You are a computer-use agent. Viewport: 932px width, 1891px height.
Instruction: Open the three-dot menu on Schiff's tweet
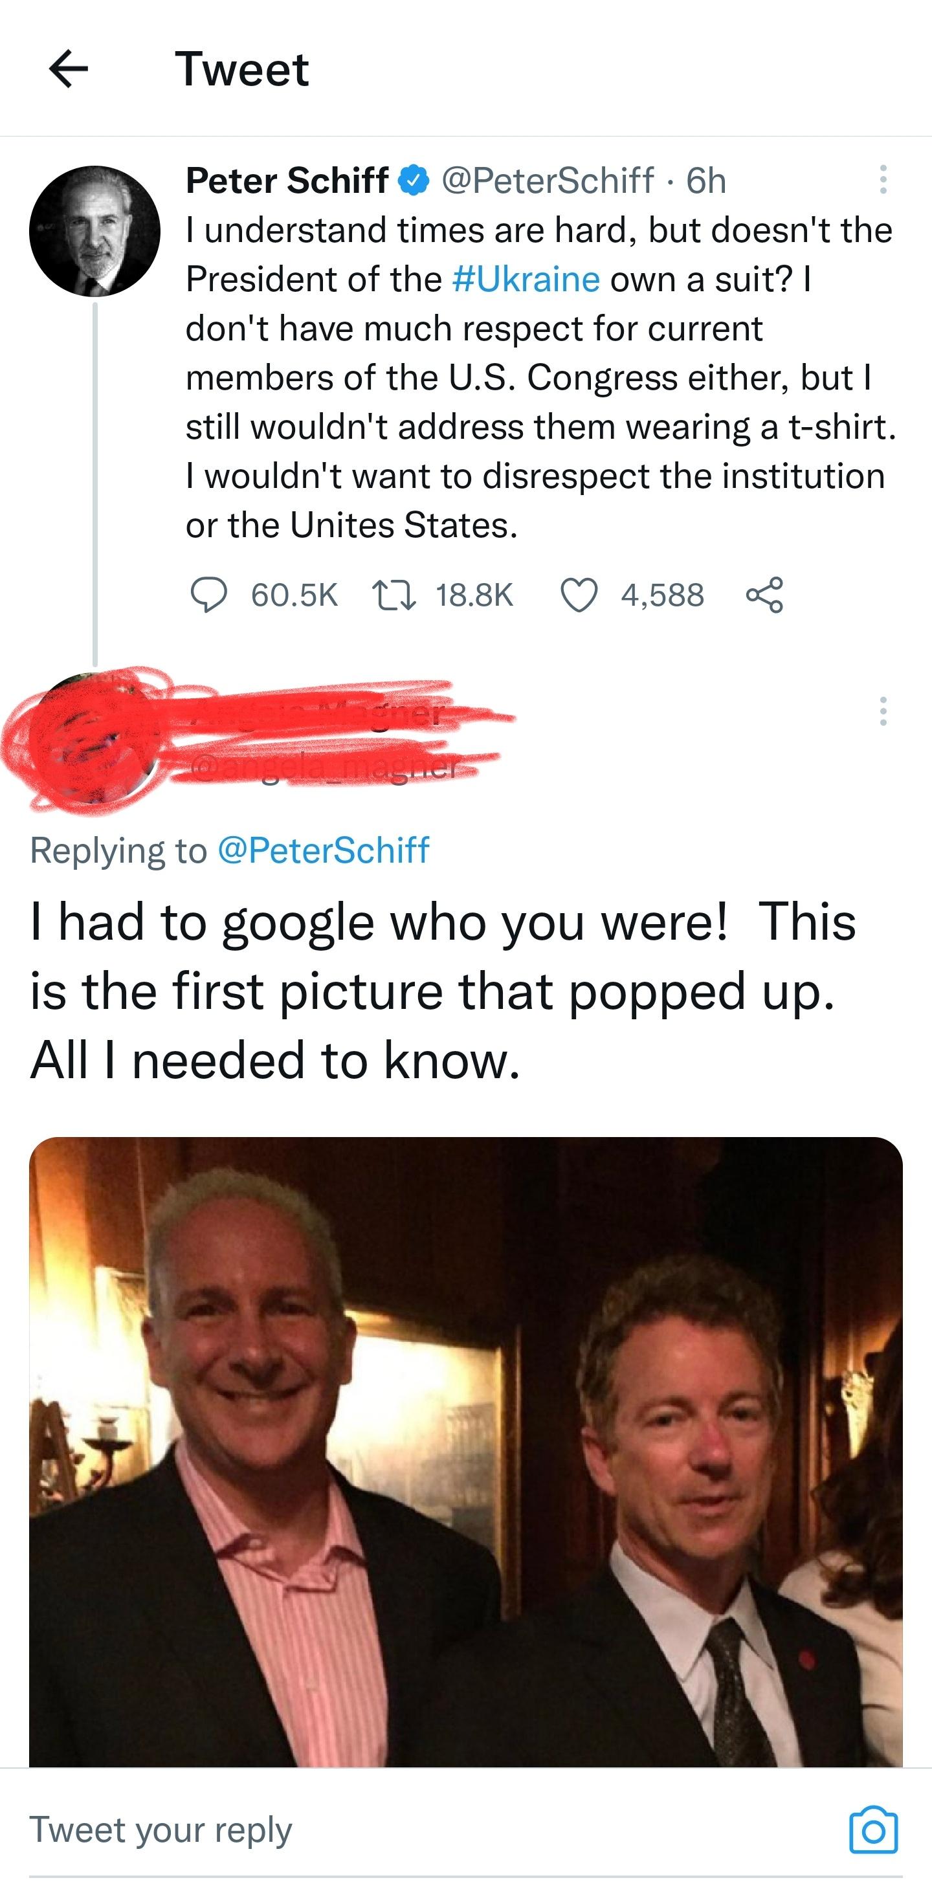click(884, 179)
